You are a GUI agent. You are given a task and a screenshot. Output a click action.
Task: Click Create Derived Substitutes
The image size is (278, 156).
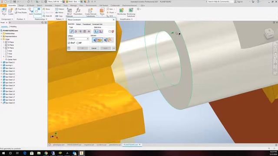pos(91,13)
